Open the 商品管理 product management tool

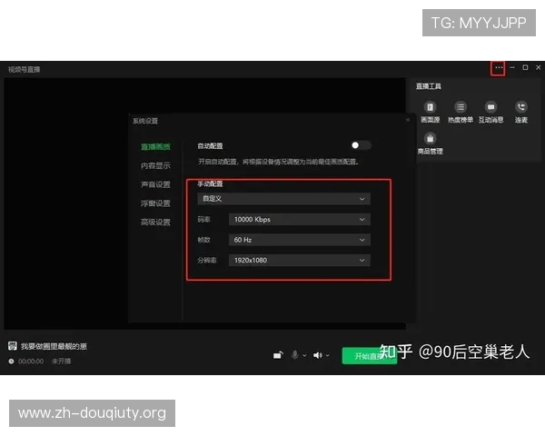(x=430, y=144)
